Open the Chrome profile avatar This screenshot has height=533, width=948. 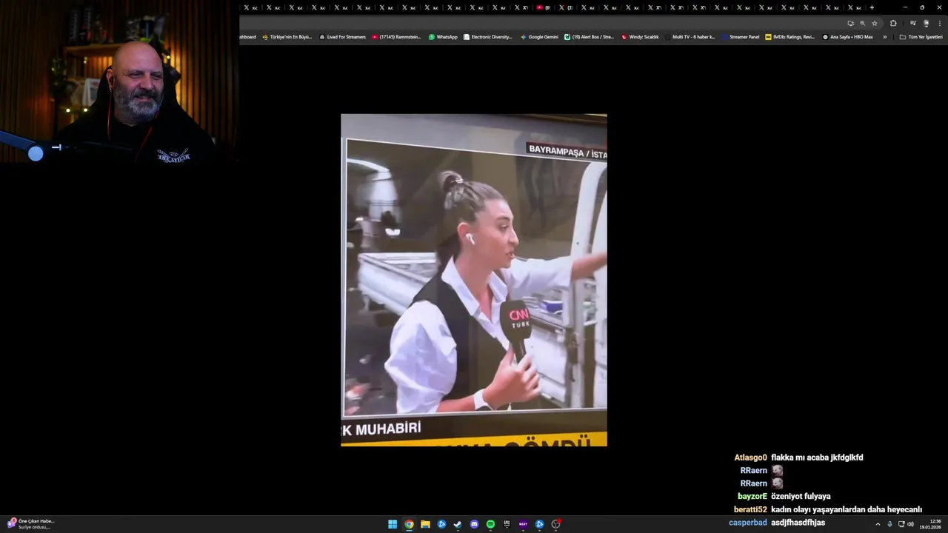tap(926, 23)
